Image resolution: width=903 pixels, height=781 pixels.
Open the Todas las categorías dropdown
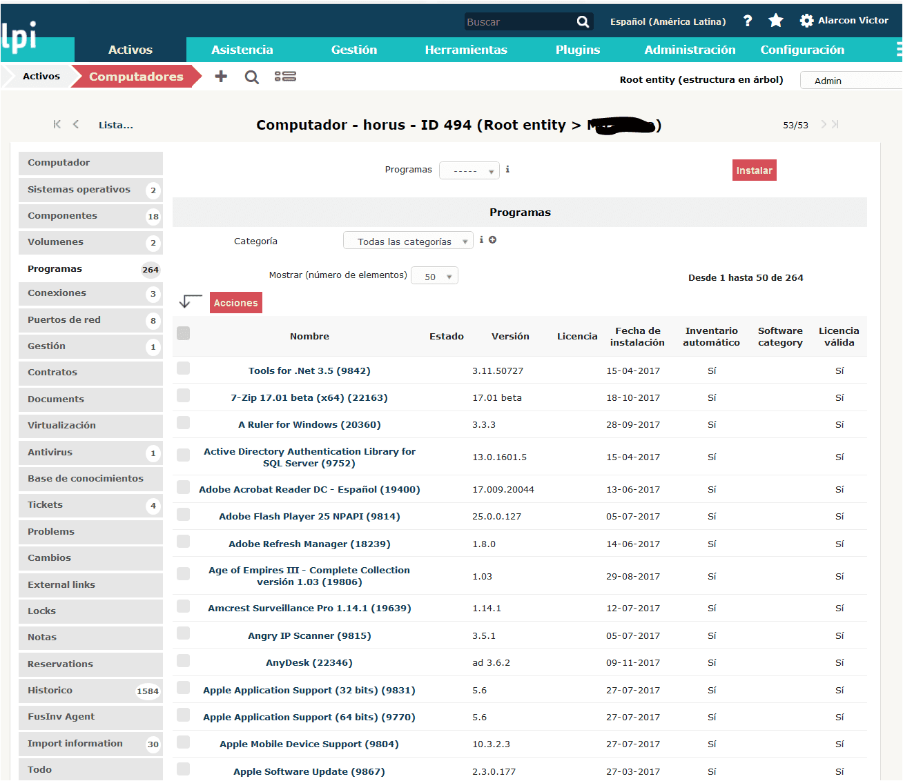408,241
